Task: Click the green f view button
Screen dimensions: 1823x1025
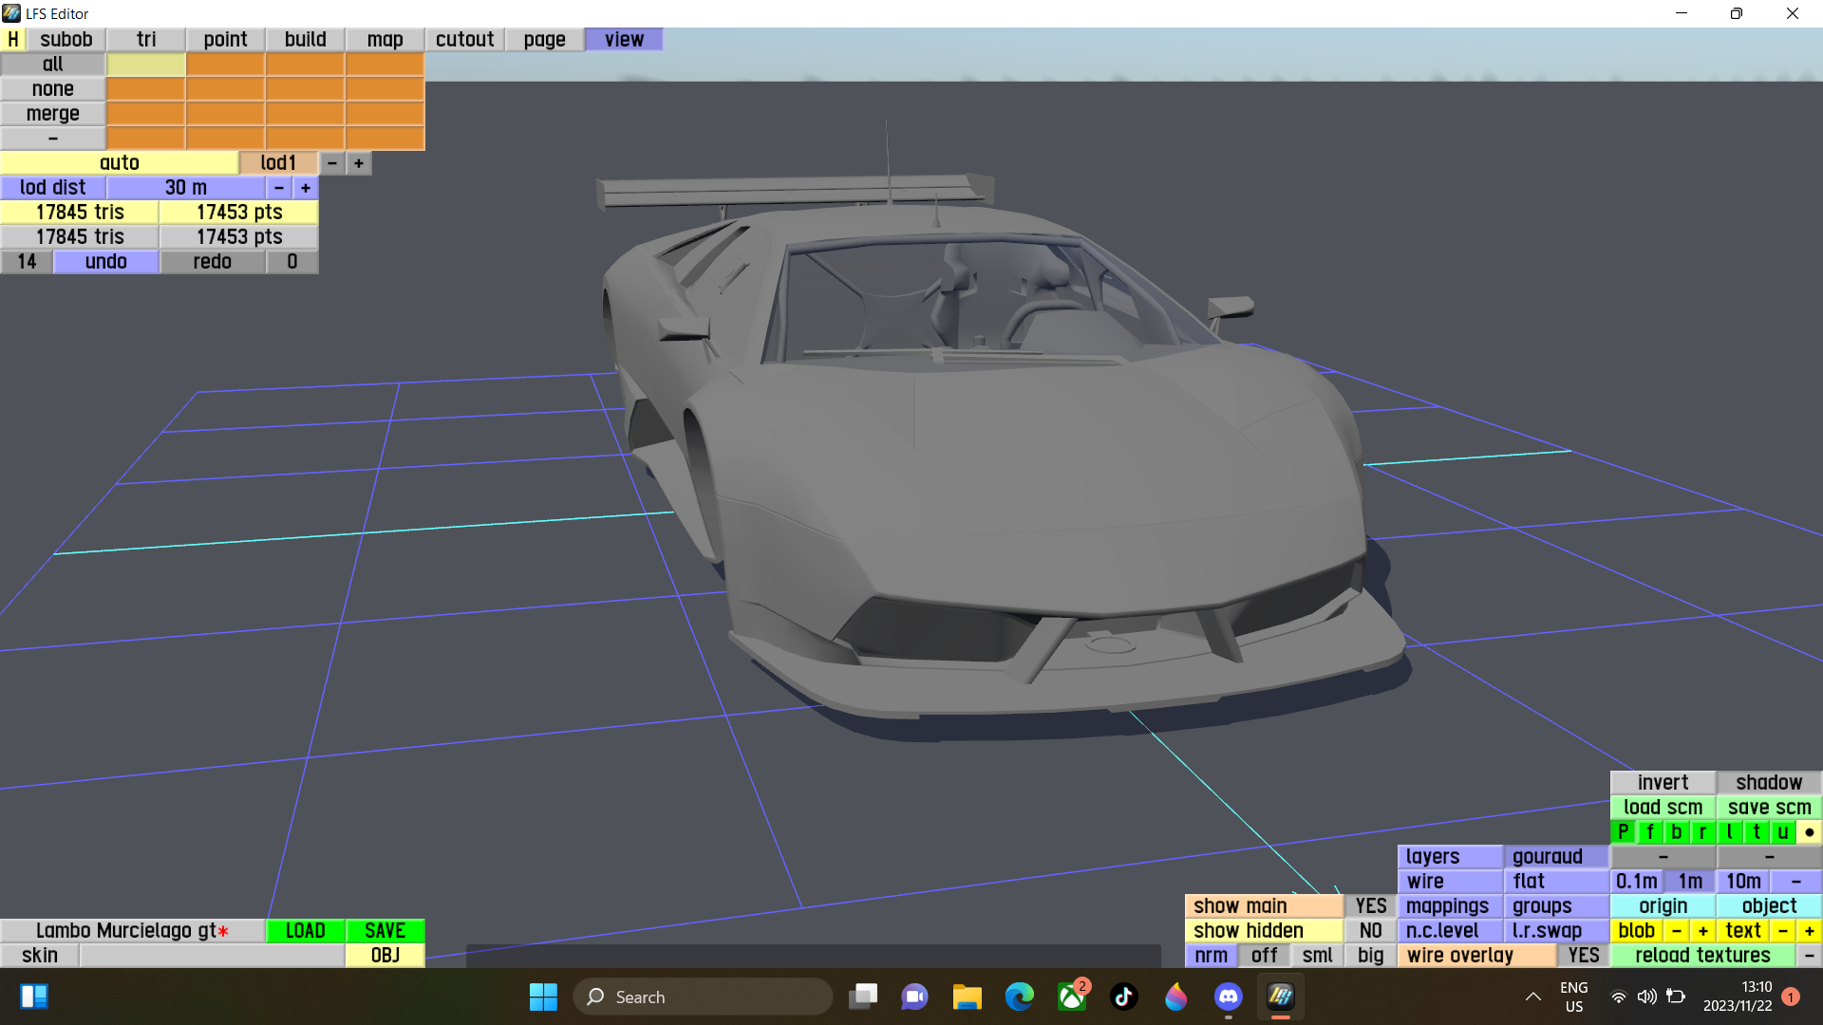Action: pyautogui.click(x=1649, y=832)
